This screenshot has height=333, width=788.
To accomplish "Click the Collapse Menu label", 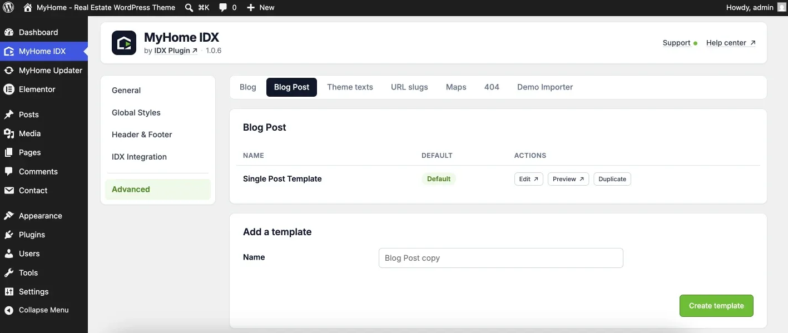I will coord(44,310).
